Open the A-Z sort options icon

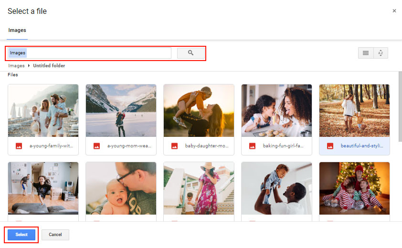pyautogui.click(x=381, y=53)
